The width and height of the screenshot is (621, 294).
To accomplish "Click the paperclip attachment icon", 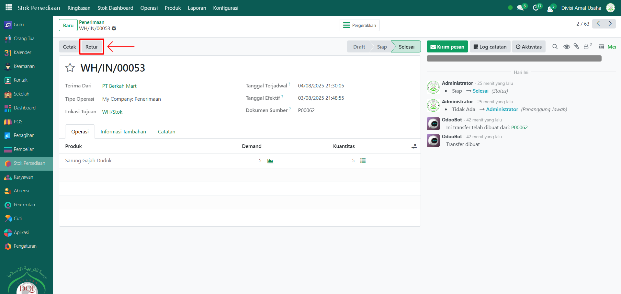I will (576, 47).
